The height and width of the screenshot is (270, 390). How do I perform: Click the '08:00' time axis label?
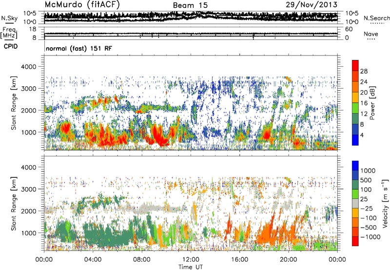[142, 260]
